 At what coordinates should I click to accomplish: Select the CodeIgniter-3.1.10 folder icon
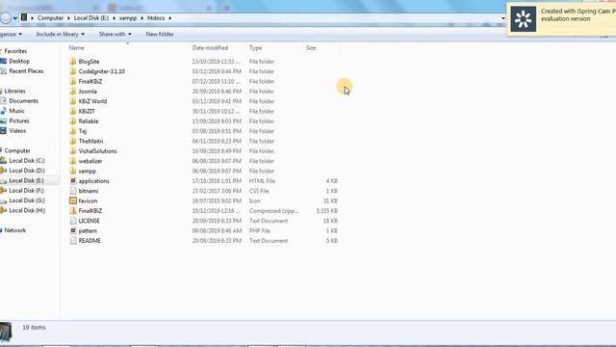(73, 71)
